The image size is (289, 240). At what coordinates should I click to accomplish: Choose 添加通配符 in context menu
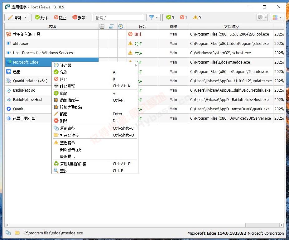click(95, 100)
